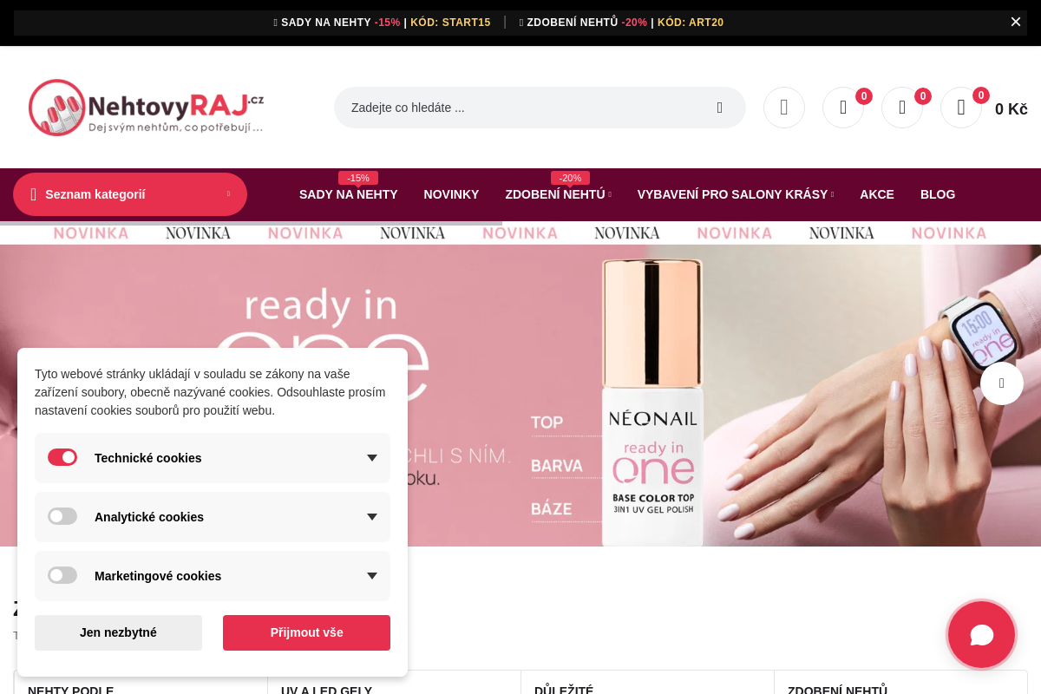Screen dimensions: 1041x694
Task: Open the live chat bubble
Action: click(981, 635)
